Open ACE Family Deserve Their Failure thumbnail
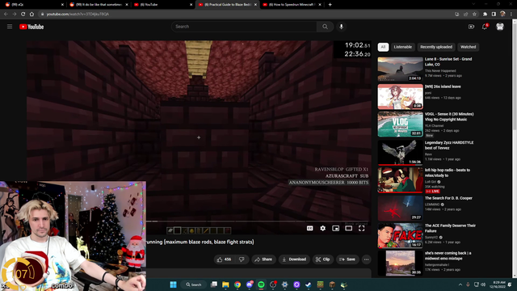 click(401, 235)
